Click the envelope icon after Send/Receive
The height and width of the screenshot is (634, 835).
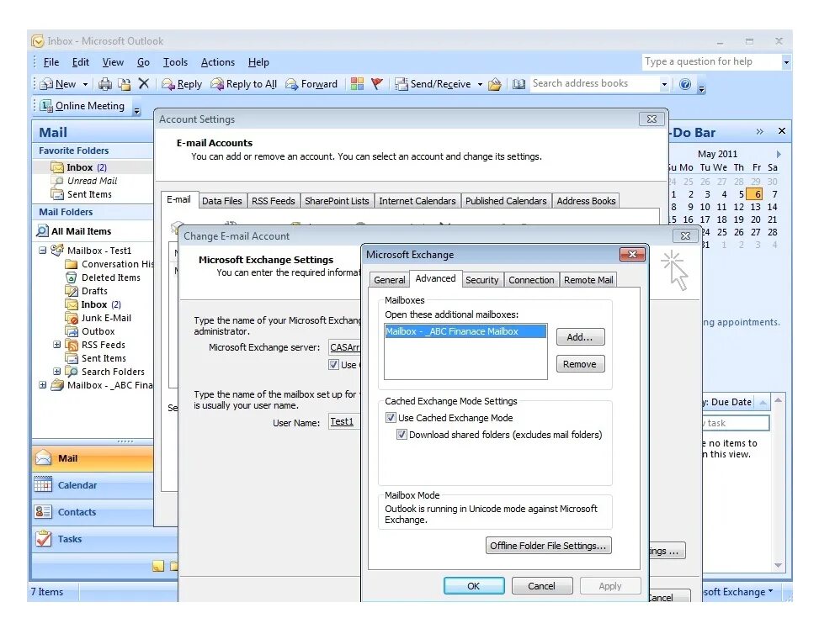coord(495,84)
